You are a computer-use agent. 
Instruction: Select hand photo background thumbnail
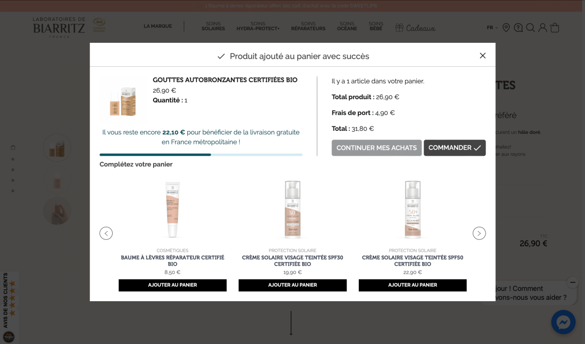58,211
